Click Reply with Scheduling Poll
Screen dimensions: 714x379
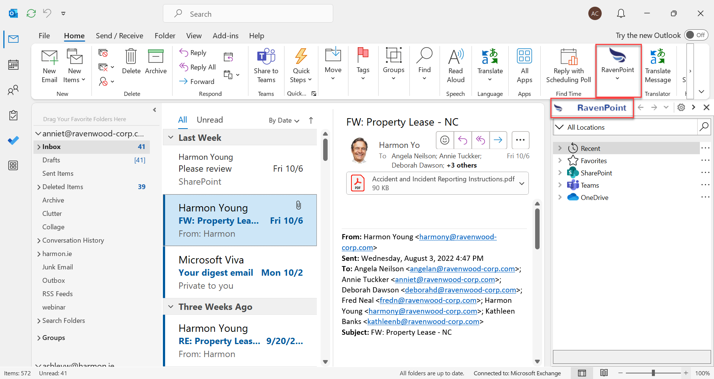pos(568,66)
